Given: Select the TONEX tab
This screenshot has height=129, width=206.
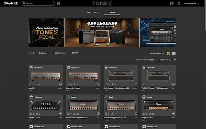Looking at the screenshot, I should 112,13.
